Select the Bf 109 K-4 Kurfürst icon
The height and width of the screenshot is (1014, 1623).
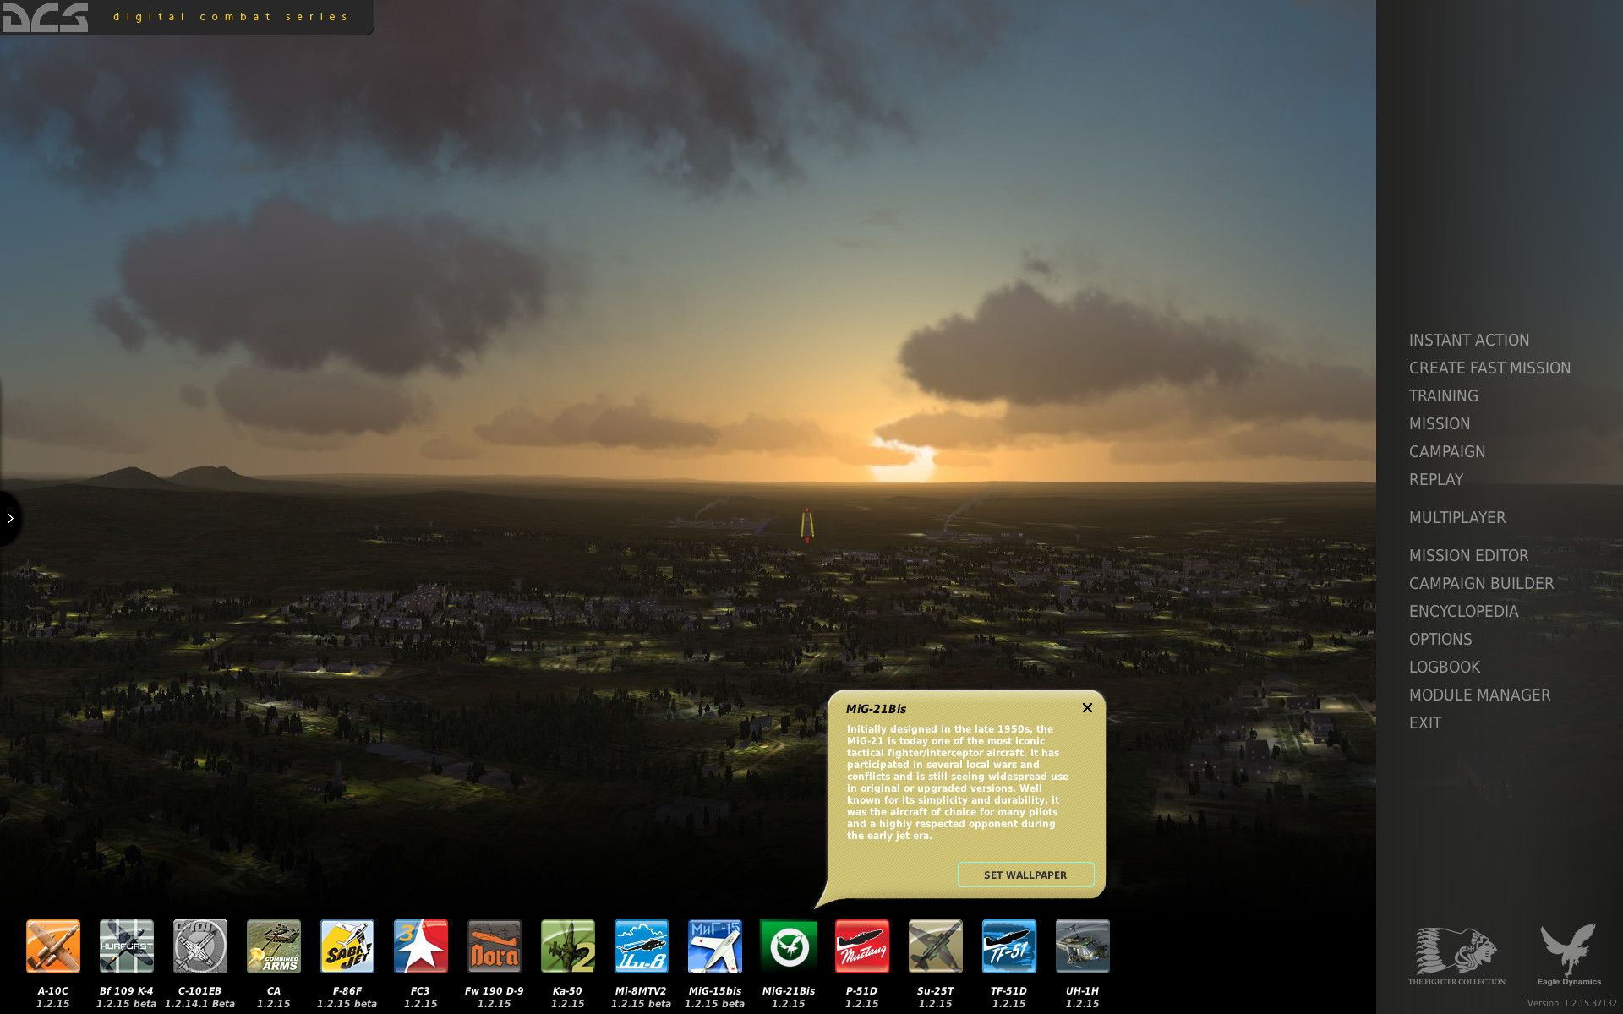coord(127,946)
